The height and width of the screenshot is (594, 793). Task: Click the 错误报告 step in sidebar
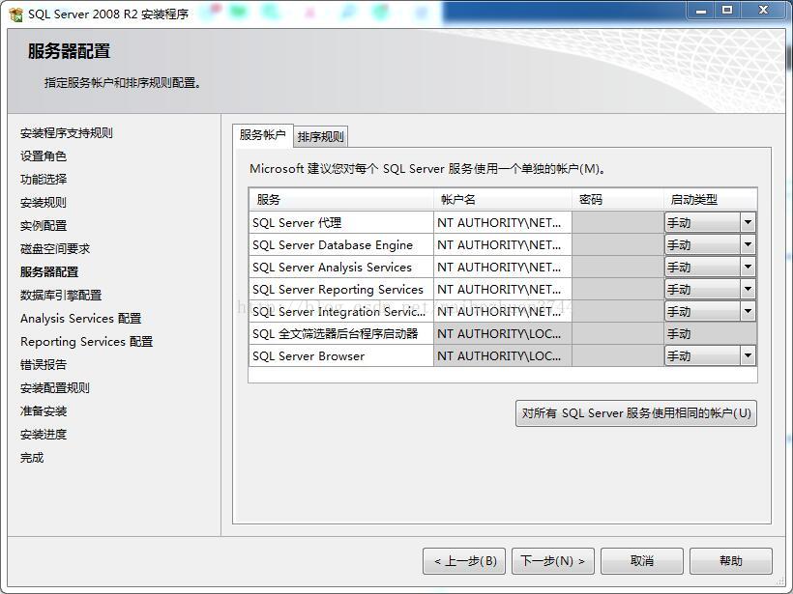pos(43,365)
